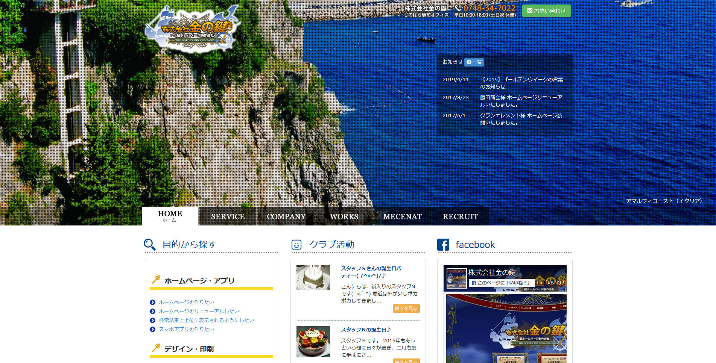This screenshot has height=363, width=716.
Task: Select the WORKS navigation tab
Action: pyautogui.click(x=344, y=216)
